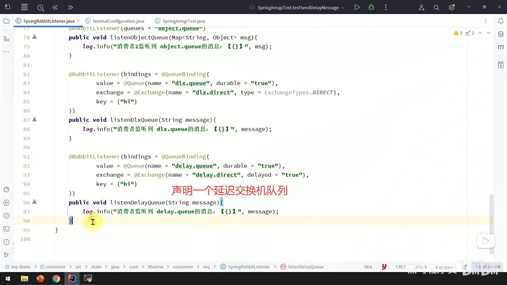
Task: Jump to next highlighted problem arrow
Action: 489,33
